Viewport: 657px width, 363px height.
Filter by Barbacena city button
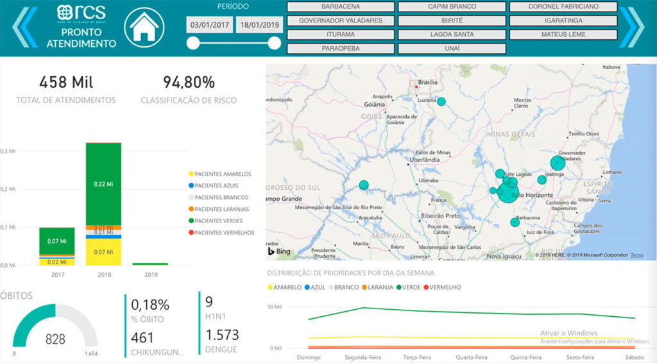point(341,6)
